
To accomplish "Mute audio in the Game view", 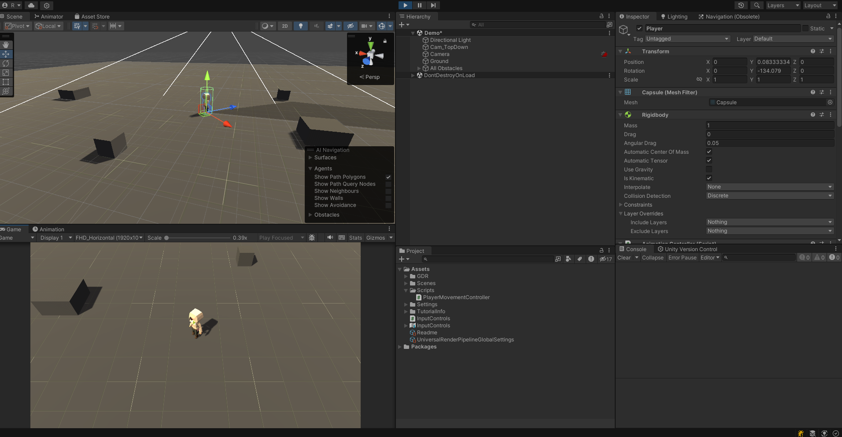I will (x=330, y=238).
